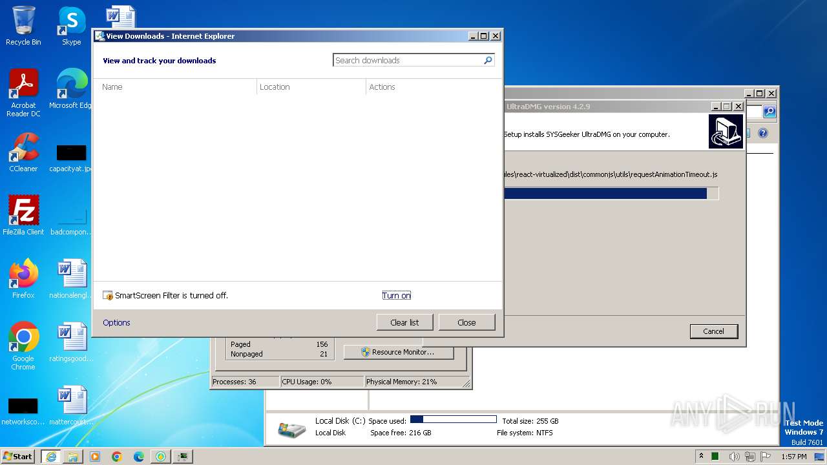Click Chrome icon in taskbar
The width and height of the screenshot is (827, 465).
(x=117, y=457)
